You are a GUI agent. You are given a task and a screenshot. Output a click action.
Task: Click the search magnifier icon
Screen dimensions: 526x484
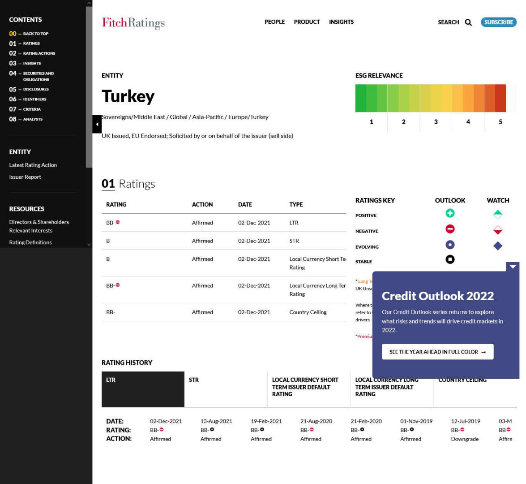point(468,22)
